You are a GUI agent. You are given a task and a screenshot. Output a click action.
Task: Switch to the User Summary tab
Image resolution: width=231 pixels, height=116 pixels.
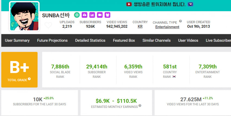17,40
